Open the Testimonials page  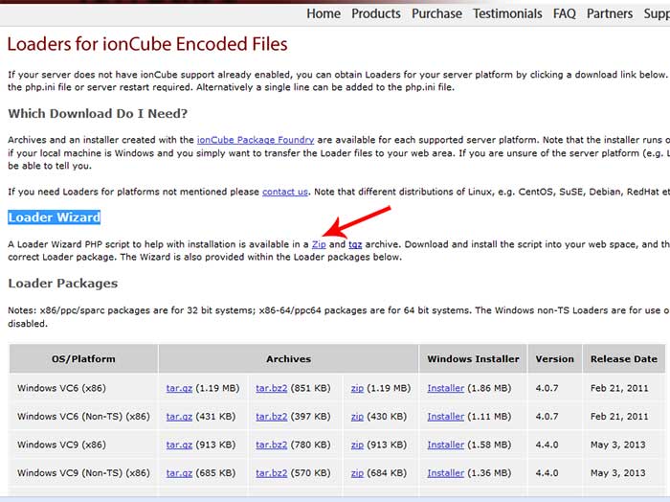click(507, 13)
